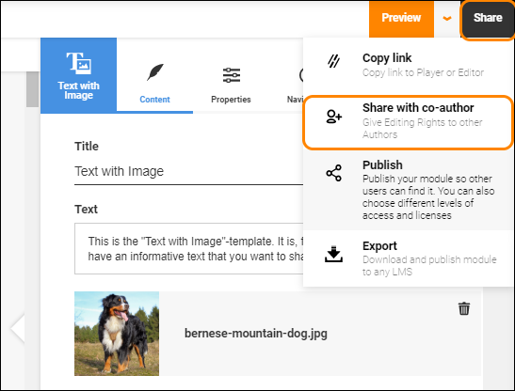Click the Title input field
This screenshot has width=515, height=391.
tap(188, 172)
